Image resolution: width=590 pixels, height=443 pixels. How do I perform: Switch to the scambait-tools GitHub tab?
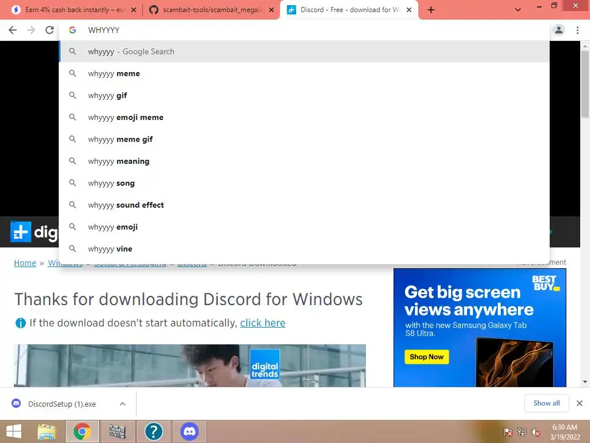pos(212,10)
